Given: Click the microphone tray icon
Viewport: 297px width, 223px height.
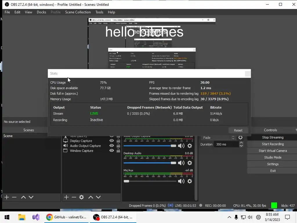Looking at the screenshot, I should [x=236, y=217].
